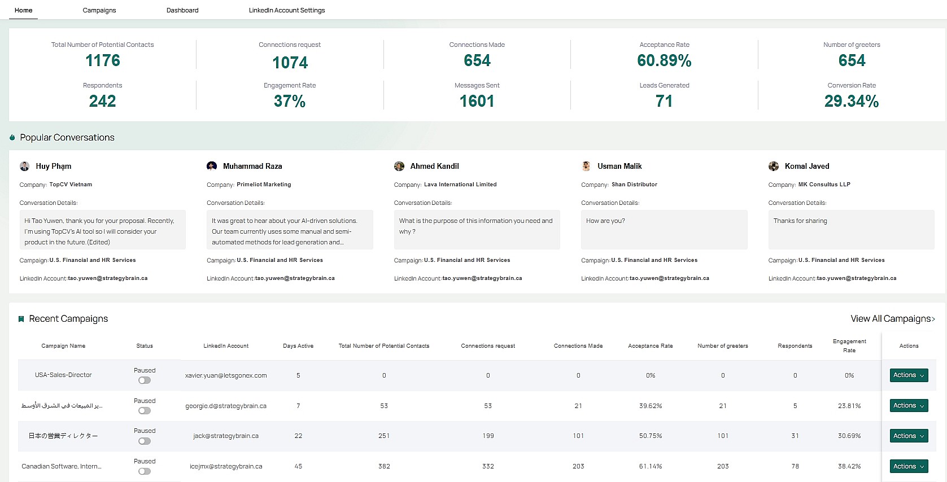Toggle the USA-Sales-Director campaign status switch
Viewport: 947px width, 482px height.
coord(145,380)
